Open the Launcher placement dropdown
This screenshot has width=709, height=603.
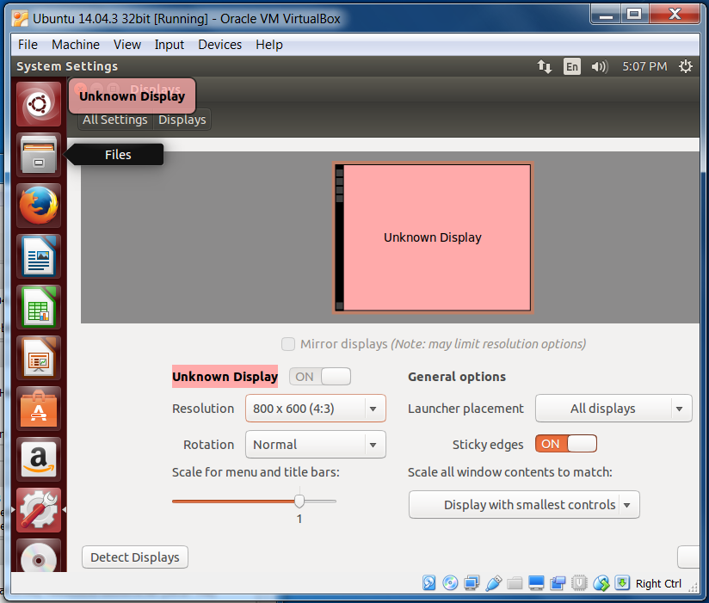tap(613, 409)
